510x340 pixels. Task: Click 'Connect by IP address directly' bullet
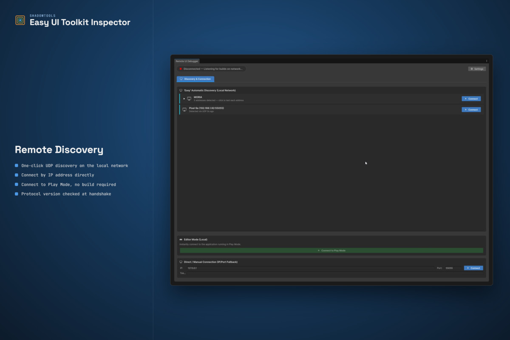[x=58, y=175]
